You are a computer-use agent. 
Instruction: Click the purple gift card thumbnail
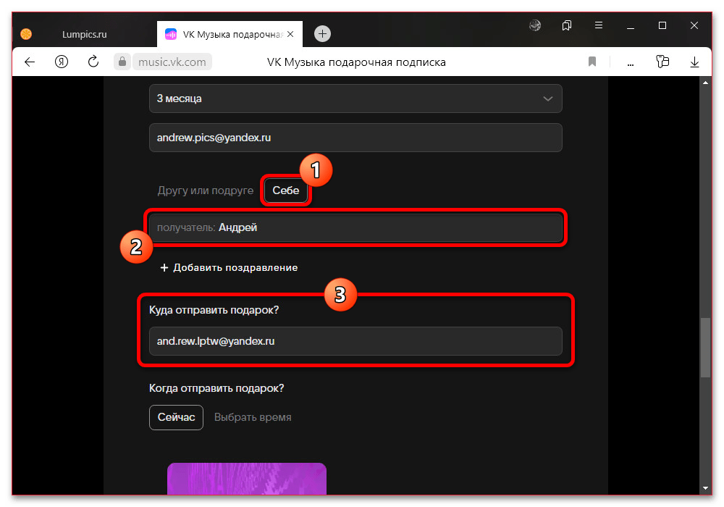tap(247, 479)
